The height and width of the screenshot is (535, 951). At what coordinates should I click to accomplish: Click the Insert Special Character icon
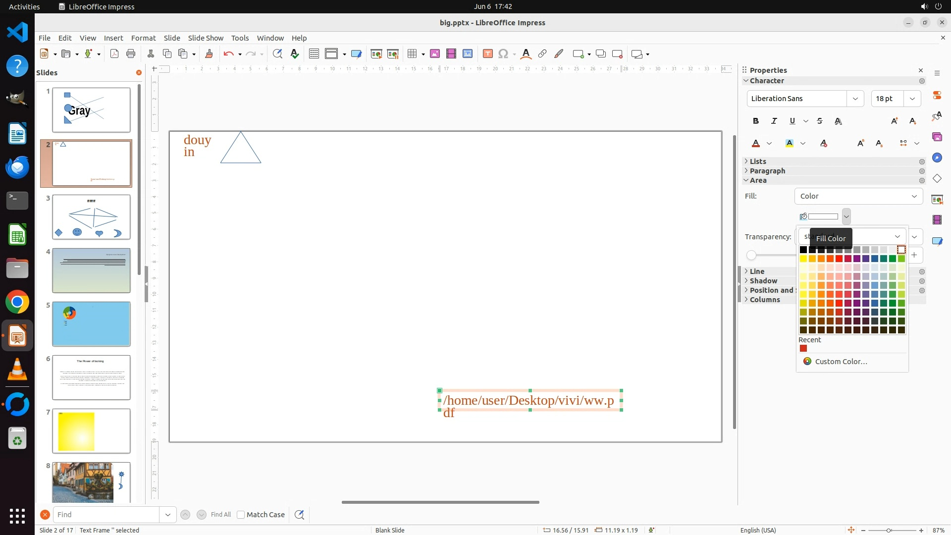503,54
